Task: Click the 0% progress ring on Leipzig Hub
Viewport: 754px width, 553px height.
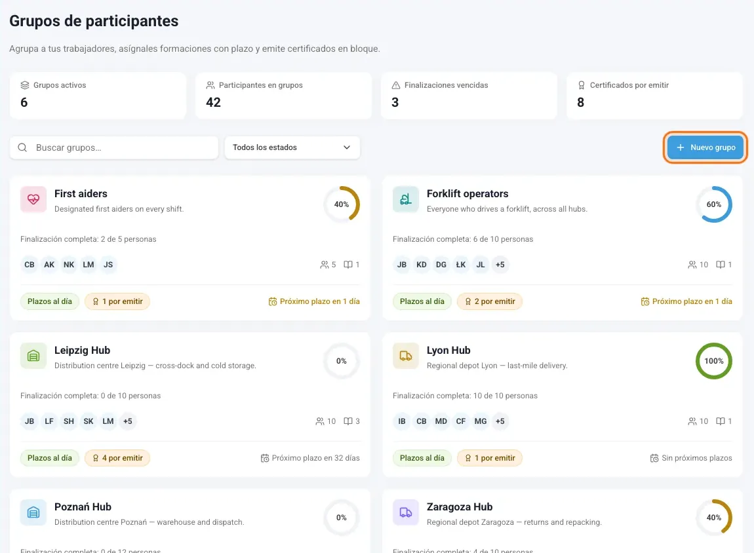Action: click(x=342, y=361)
